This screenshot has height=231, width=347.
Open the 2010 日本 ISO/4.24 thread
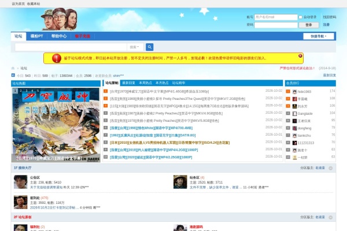click(169, 143)
